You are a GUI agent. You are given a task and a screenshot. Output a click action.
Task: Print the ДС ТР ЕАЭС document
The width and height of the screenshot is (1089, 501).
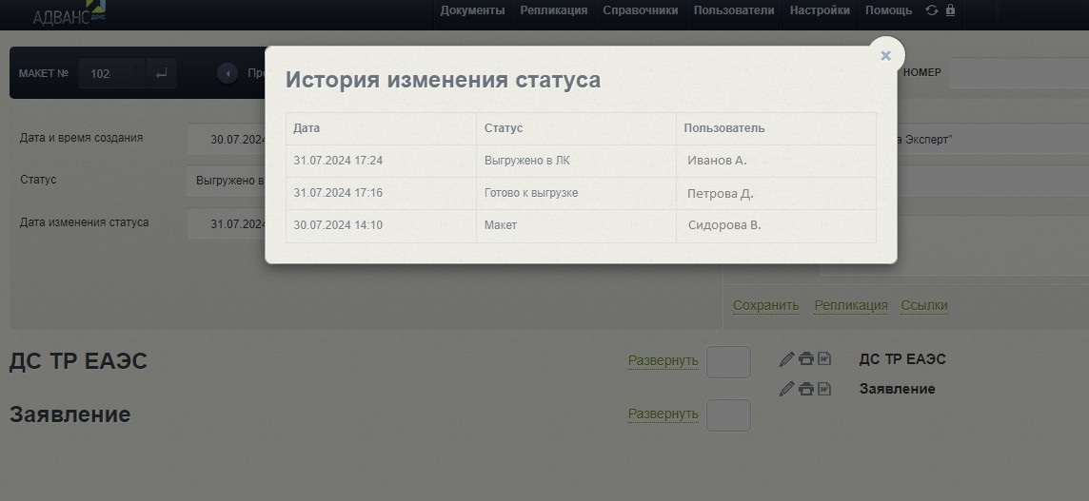tap(806, 359)
